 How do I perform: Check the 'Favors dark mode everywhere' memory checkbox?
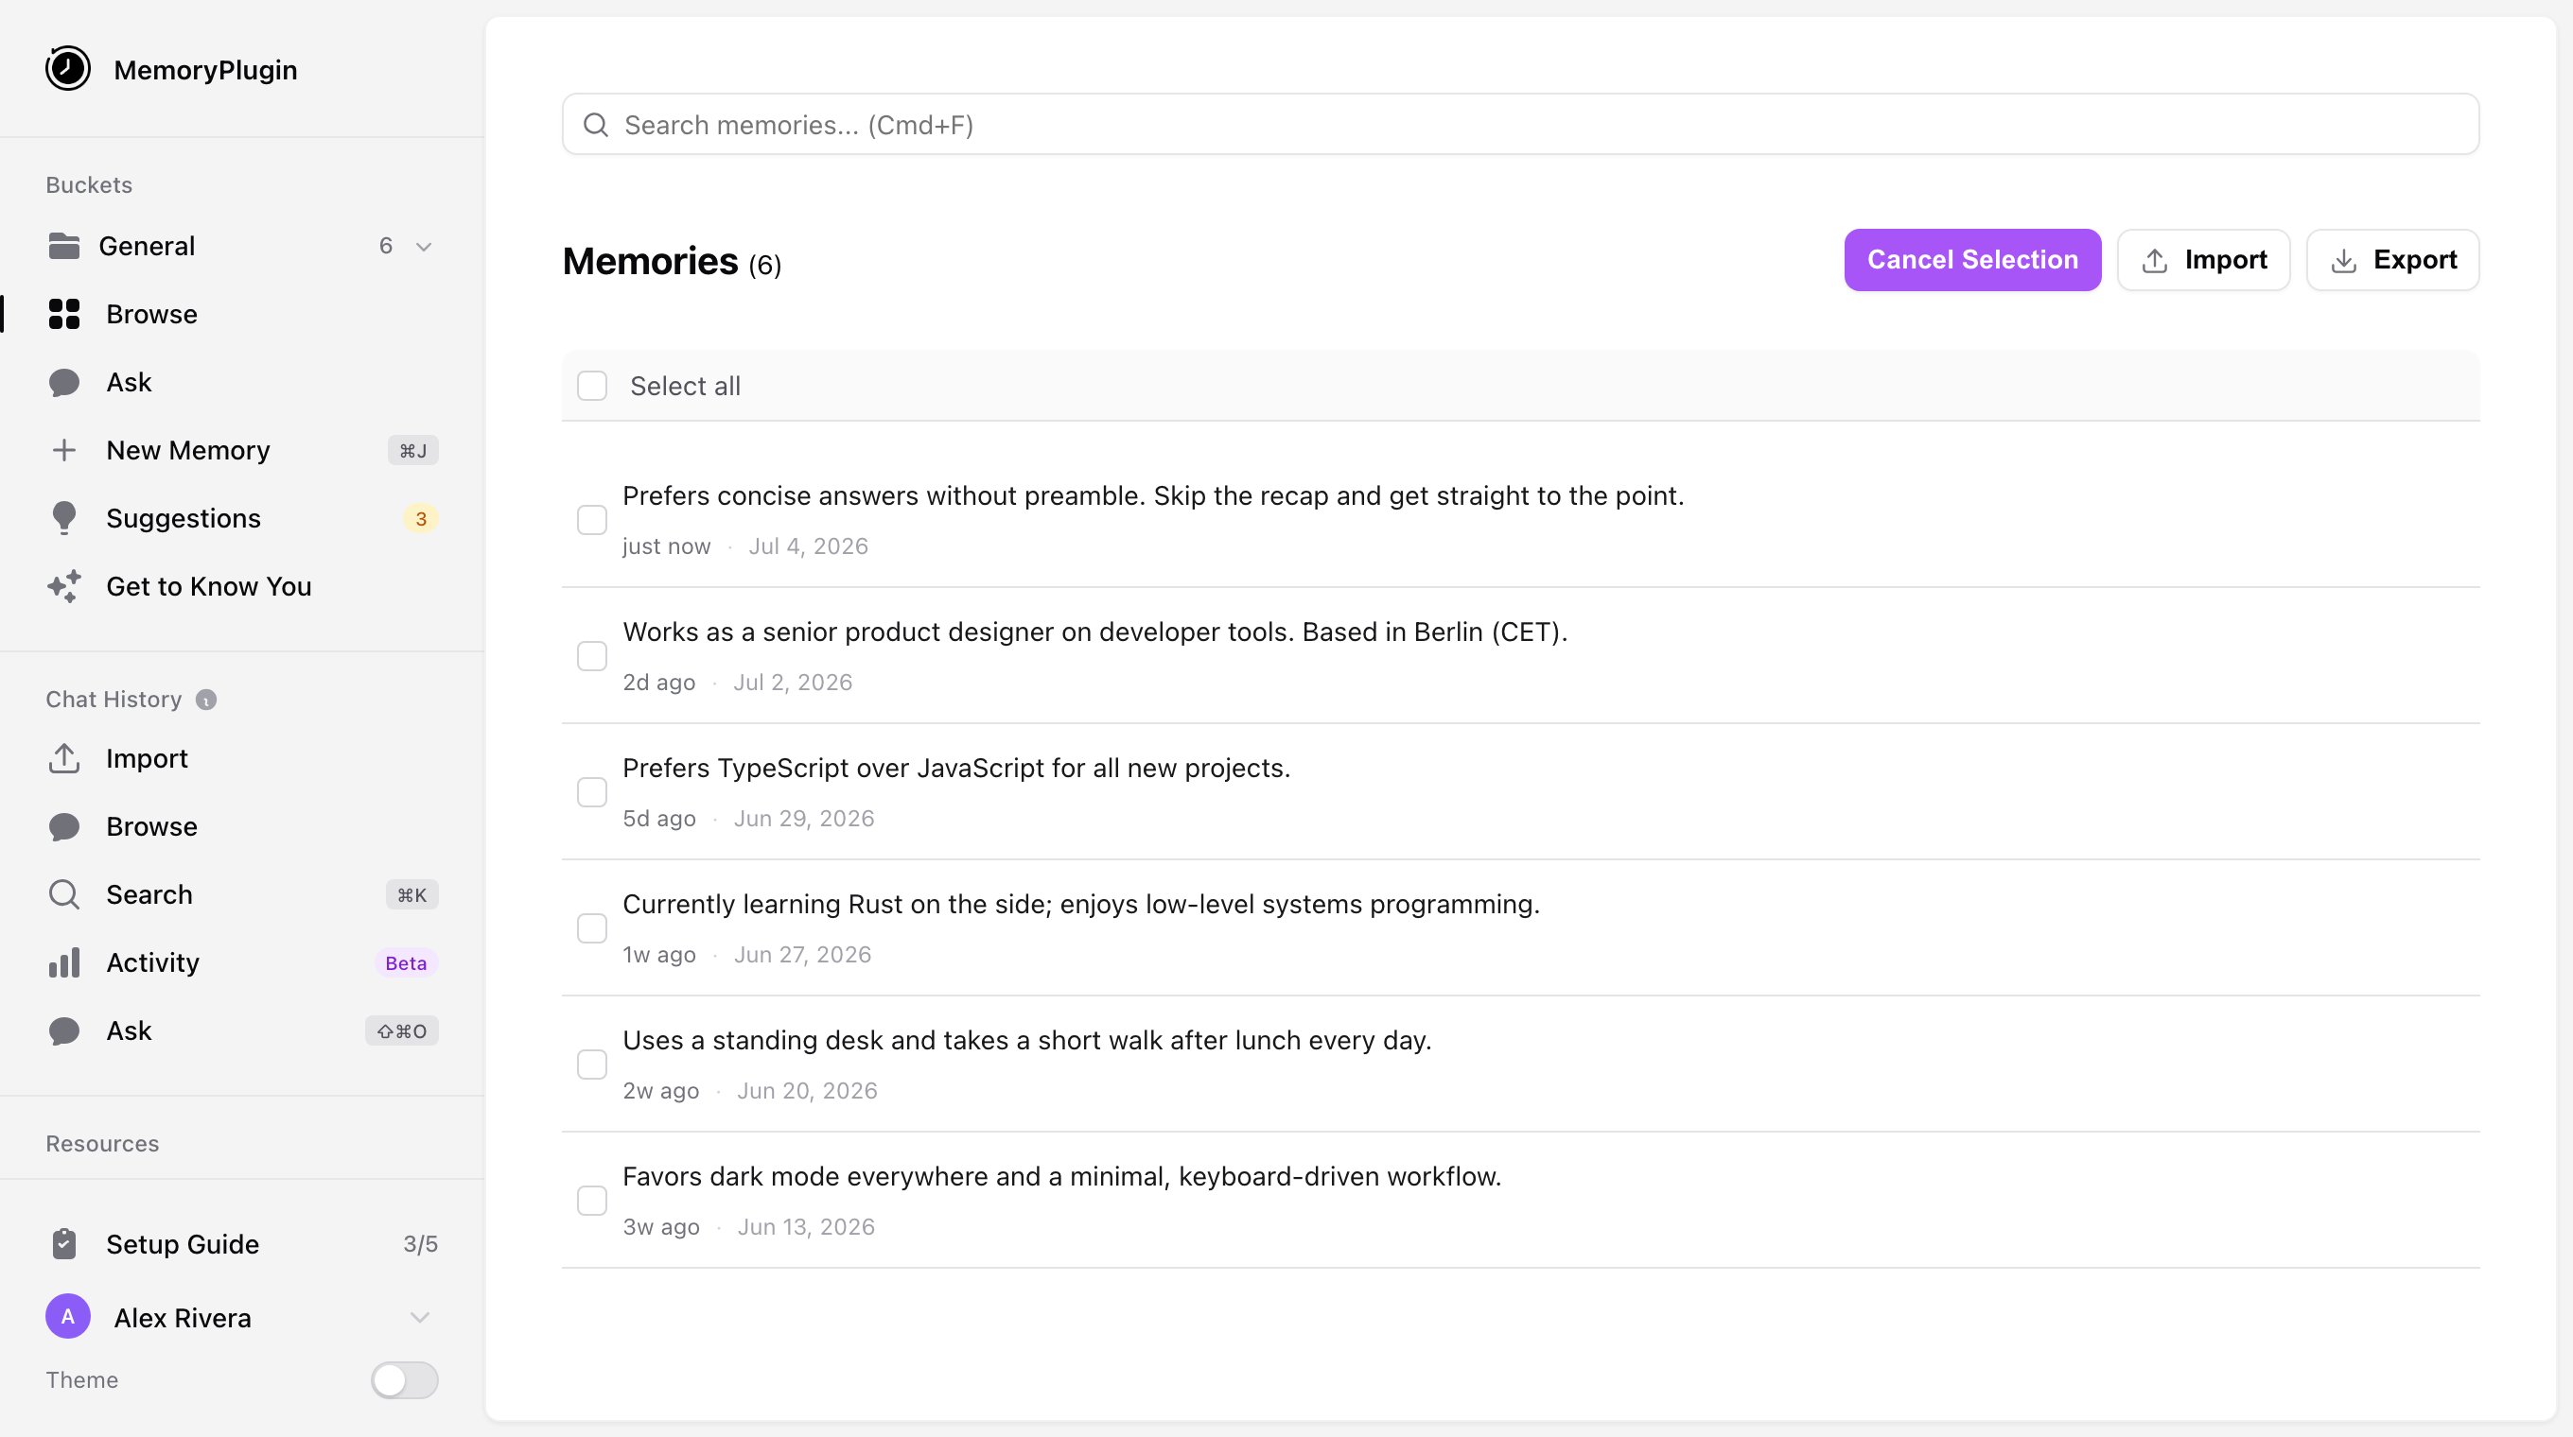click(592, 1201)
